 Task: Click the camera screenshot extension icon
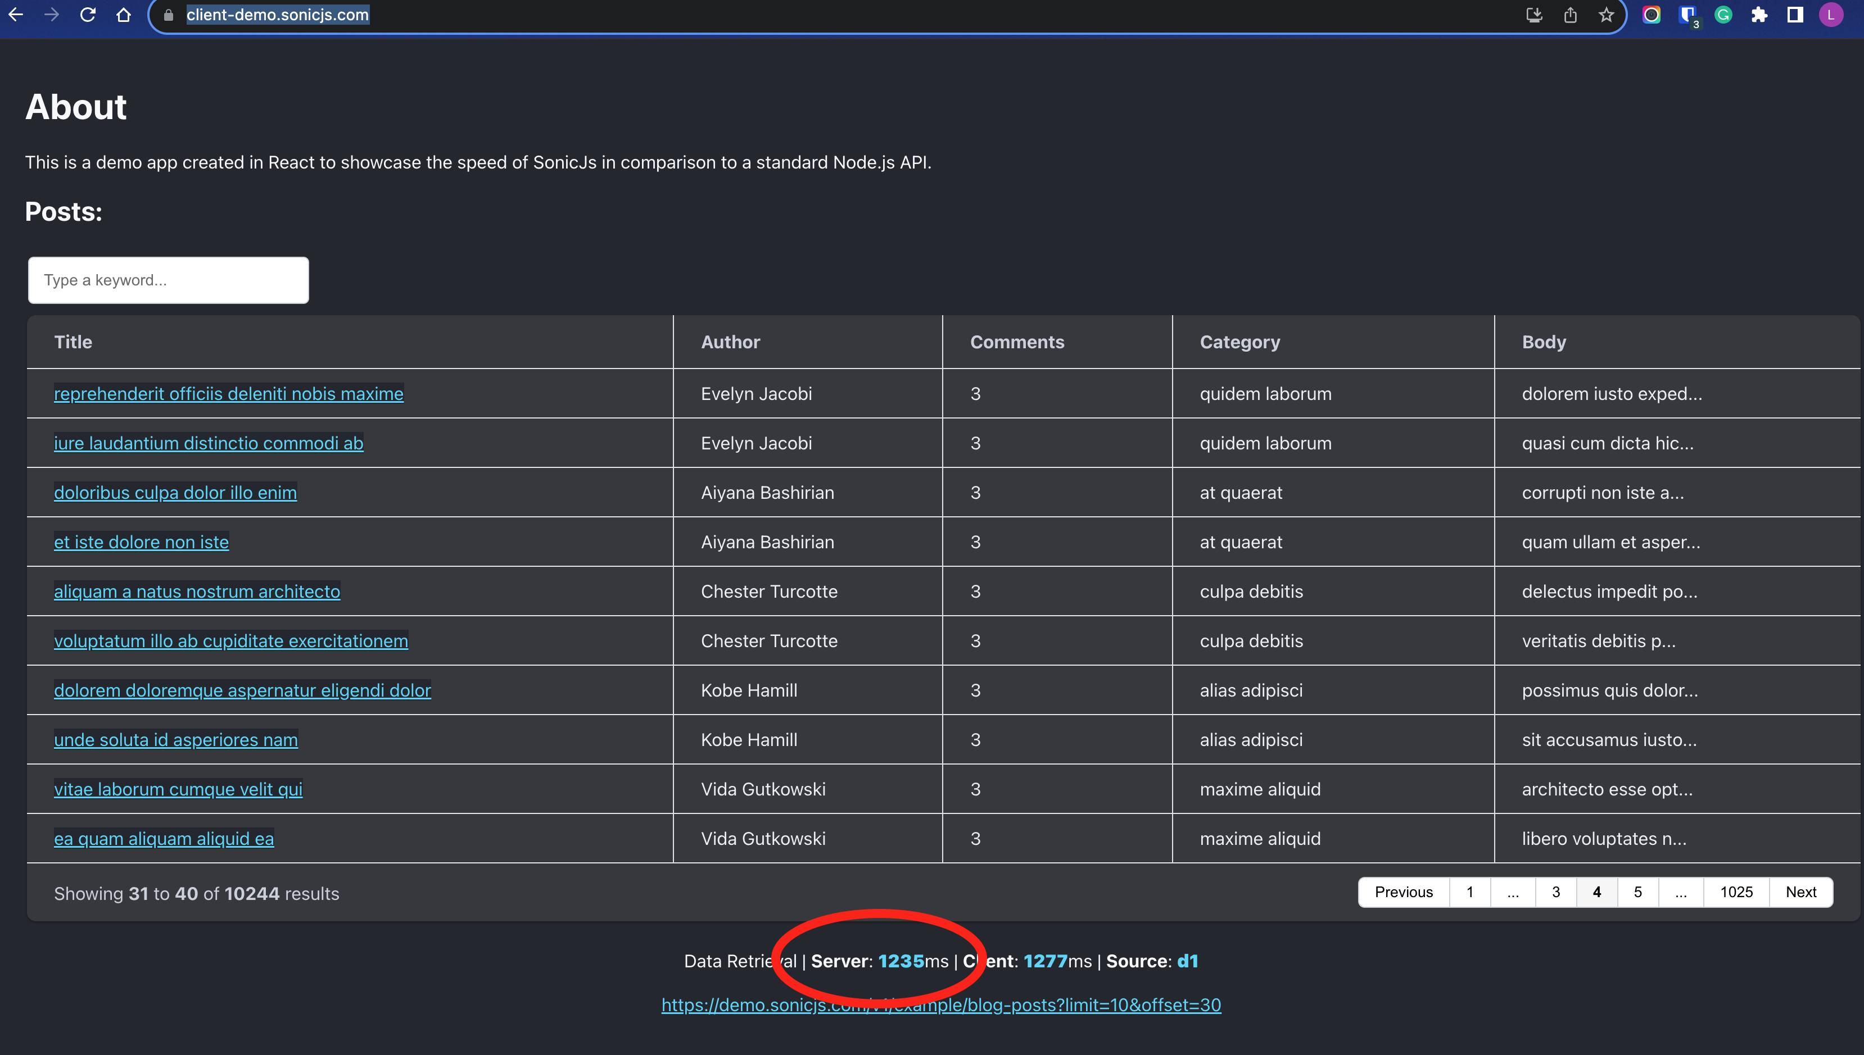[x=1653, y=15]
